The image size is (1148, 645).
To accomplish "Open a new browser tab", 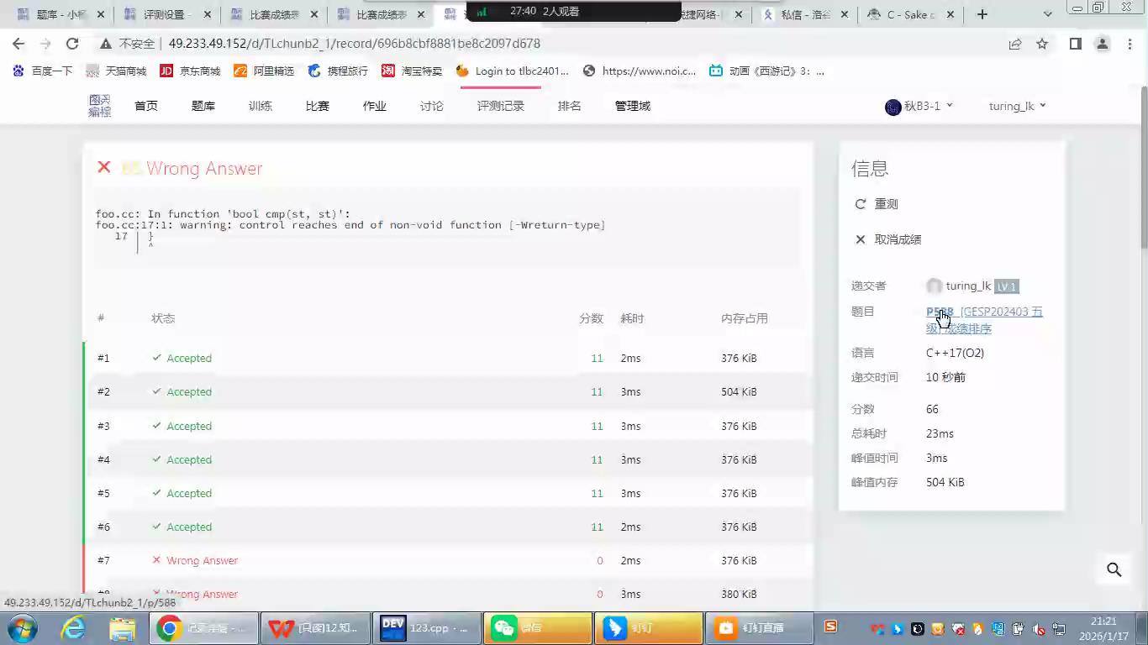I will (x=982, y=14).
